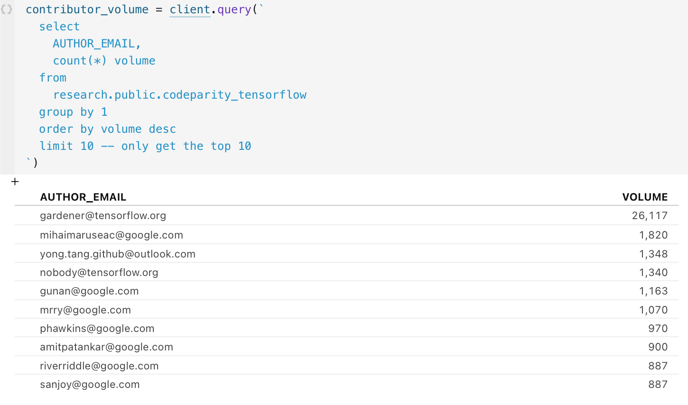The width and height of the screenshot is (688, 405).
Task: Click the plus add-cell button
Action: click(x=15, y=182)
